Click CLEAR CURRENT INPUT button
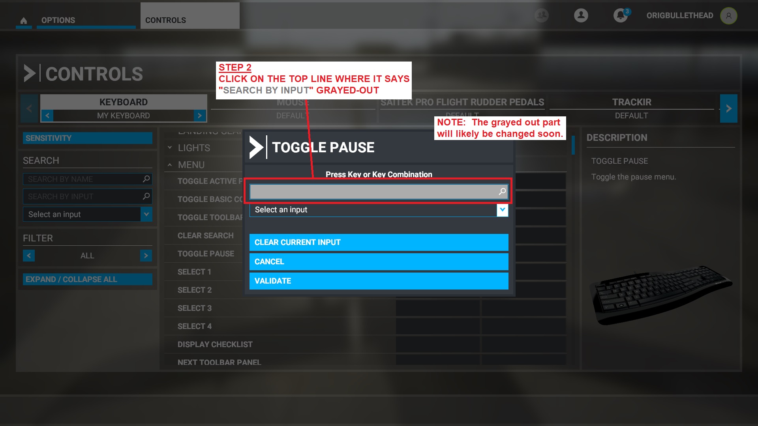Viewport: 758px width, 426px height. pyautogui.click(x=379, y=242)
